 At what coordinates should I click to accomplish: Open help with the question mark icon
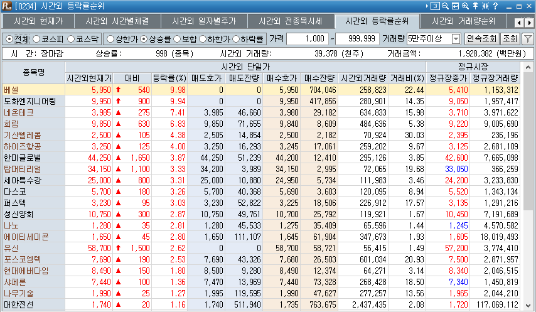point(495,6)
